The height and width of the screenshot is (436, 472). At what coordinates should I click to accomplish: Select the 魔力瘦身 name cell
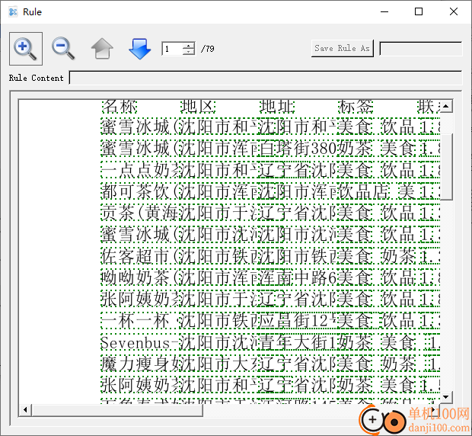140,364
